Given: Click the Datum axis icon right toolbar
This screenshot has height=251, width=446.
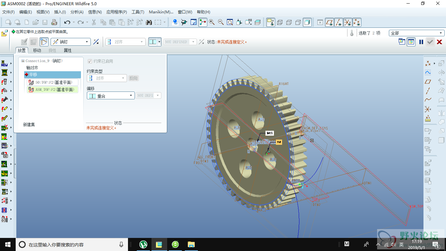Looking at the screenshot, I should 428,91.
